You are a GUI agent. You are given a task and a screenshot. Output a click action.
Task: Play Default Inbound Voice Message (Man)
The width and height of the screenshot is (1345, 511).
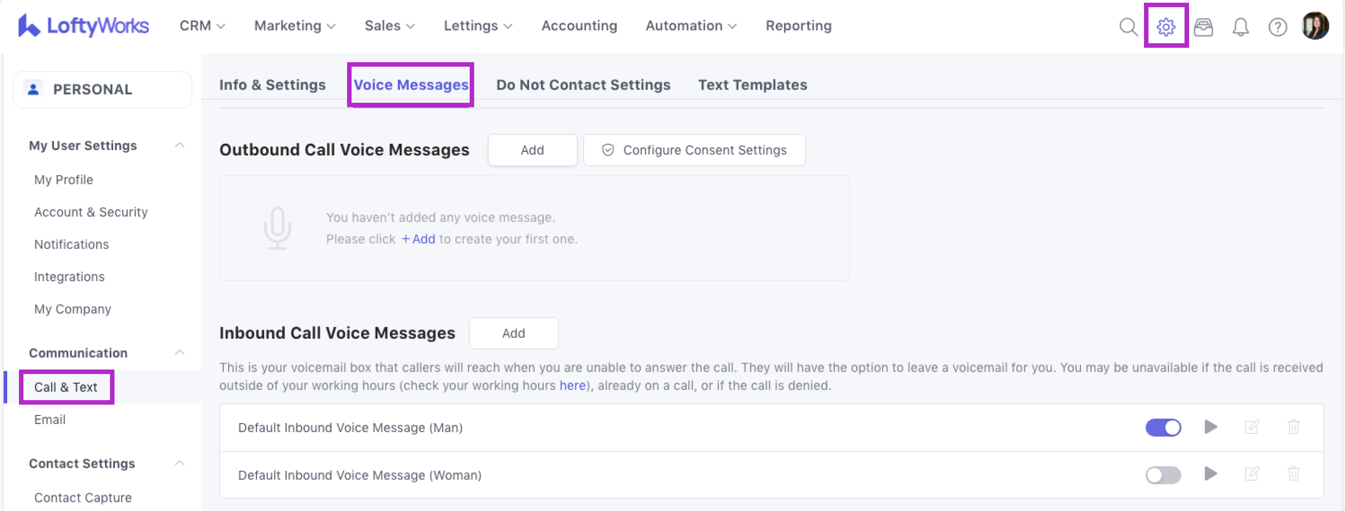tap(1210, 427)
